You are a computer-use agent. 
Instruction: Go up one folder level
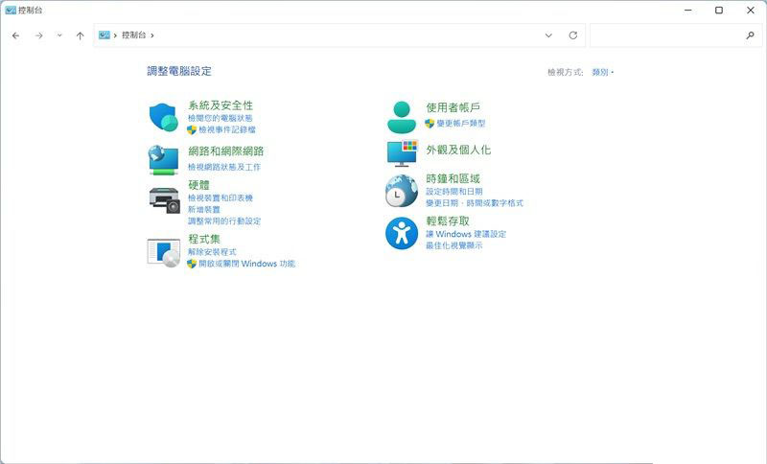coord(80,35)
